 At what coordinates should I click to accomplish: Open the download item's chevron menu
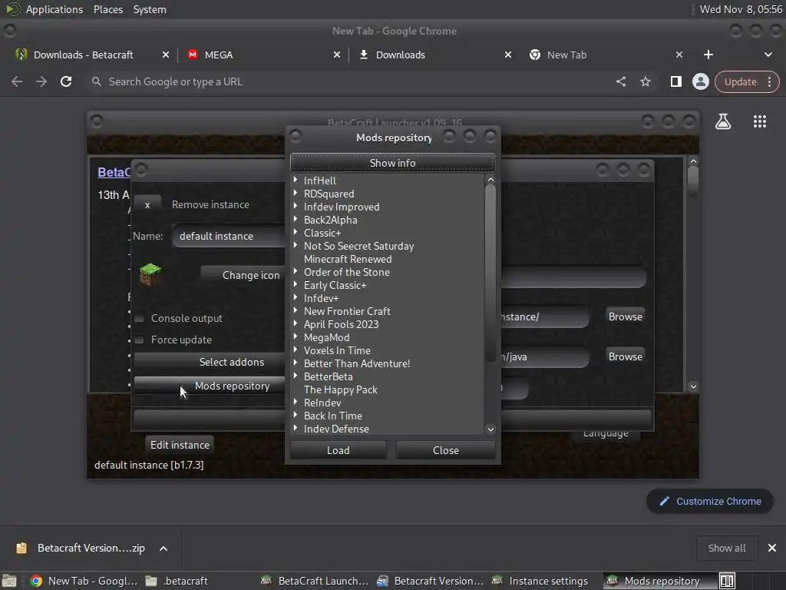[x=163, y=549]
